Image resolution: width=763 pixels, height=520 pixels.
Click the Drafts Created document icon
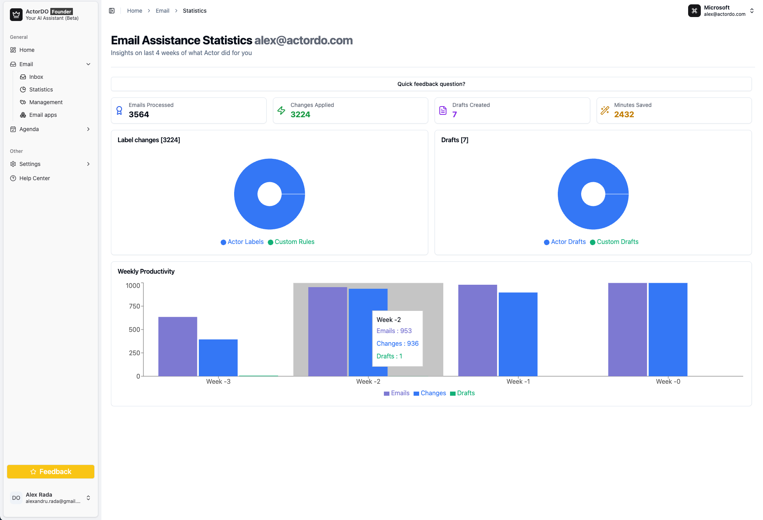point(443,110)
